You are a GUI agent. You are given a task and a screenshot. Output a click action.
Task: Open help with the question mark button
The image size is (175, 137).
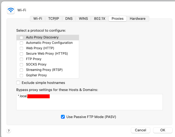(9, 131)
